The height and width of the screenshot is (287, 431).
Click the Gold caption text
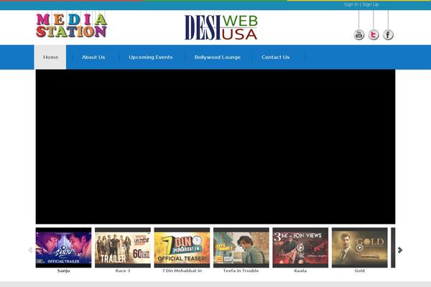click(360, 270)
